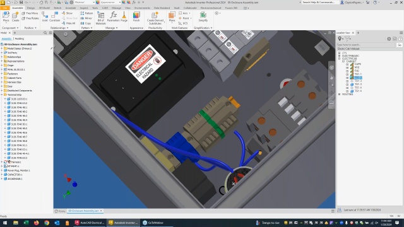
Task: Click the Purge tool icon
Action: (124, 17)
